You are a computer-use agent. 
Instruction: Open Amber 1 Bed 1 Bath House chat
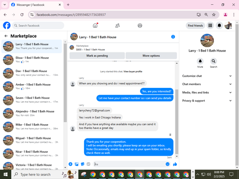(32, 86)
